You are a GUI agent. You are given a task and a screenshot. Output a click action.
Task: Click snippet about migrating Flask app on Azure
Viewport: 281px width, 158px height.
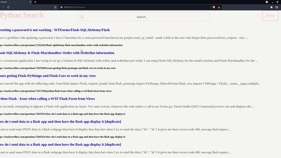click(127, 107)
